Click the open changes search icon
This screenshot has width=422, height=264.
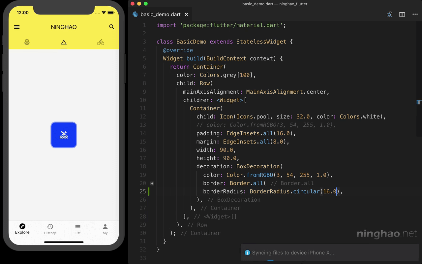(389, 15)
